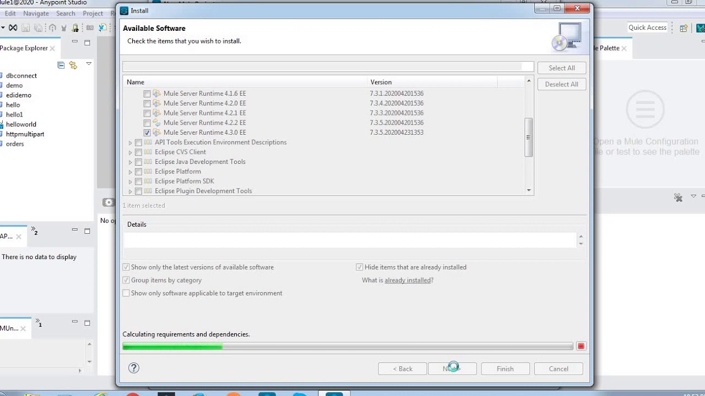
Task: Check Mule Server Runtime 4.2.2 EE
Action: (x=147, y=123)
